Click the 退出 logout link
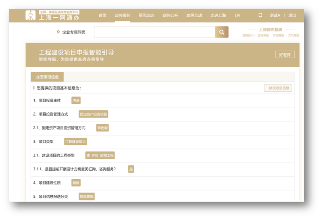Image resolution: width=321 pixels, height=219 pixels. [292, 15]
